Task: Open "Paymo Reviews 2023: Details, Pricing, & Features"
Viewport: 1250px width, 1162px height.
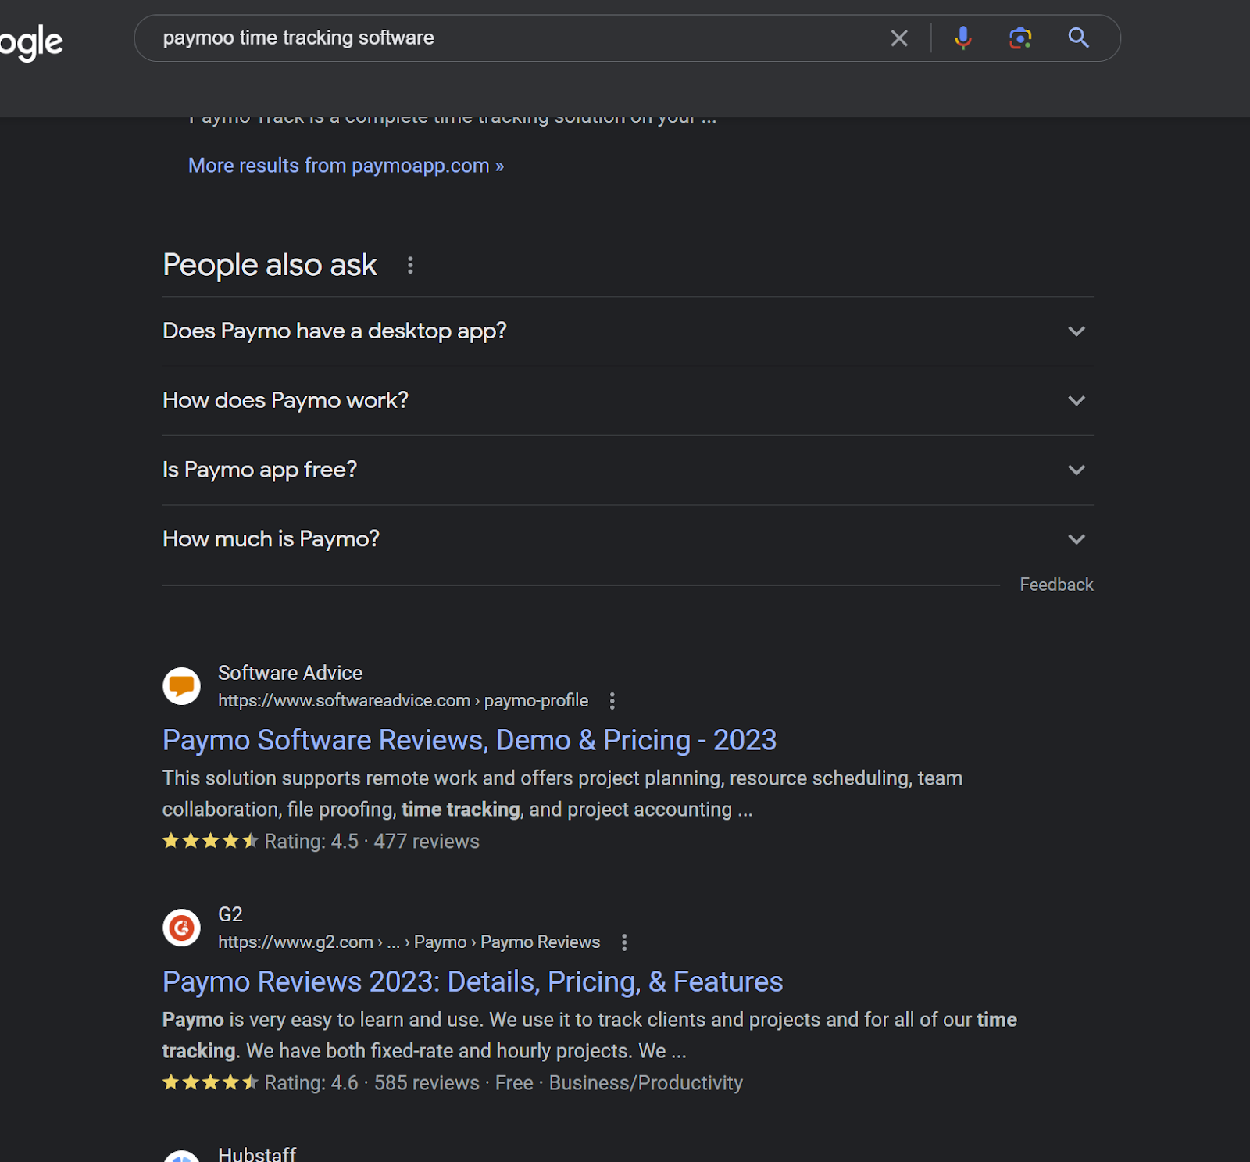Action: pos(473,981)
